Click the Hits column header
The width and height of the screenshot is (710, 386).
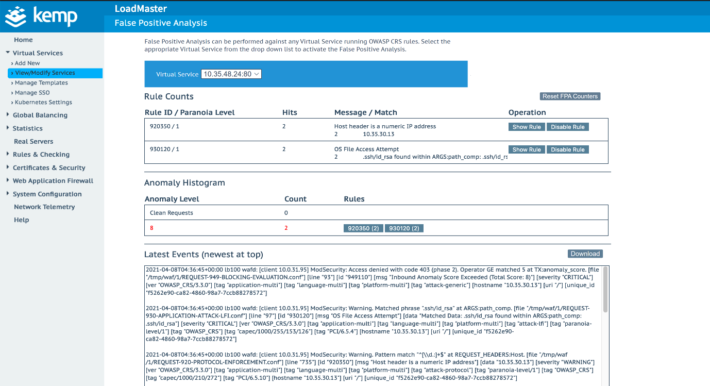pos(290,112)
